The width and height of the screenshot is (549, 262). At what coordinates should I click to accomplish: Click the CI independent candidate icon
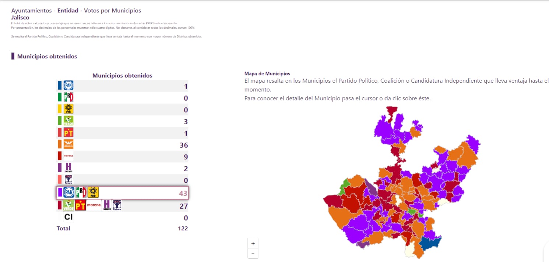[x=68, y=217]
